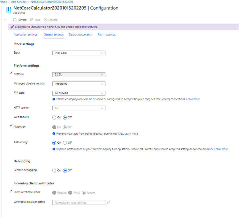Click the Save button label
This screenshot has height=218, width=239.
click(x=38, y=20)
